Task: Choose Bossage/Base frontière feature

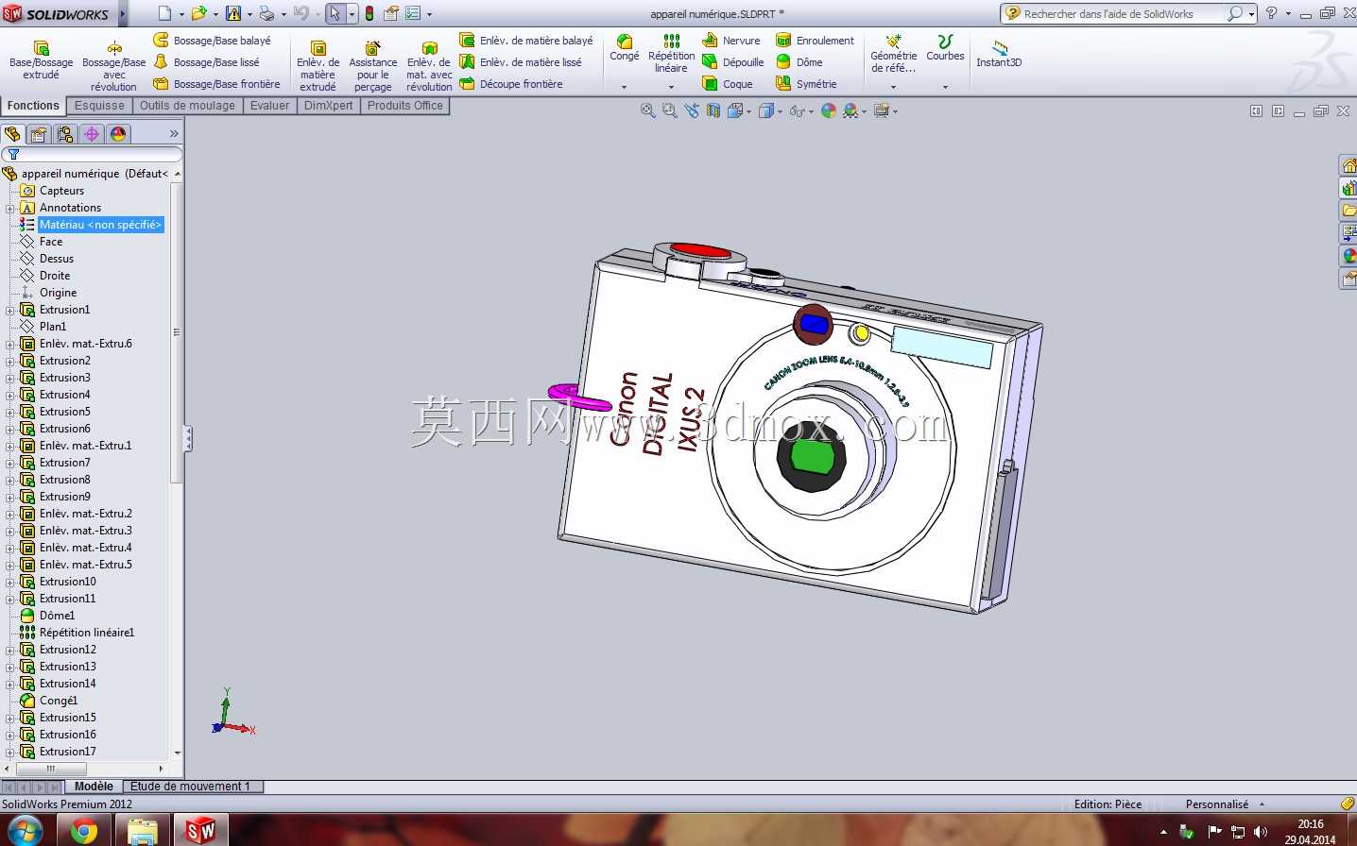Action: pyautogui.click(x=217, y=84)
